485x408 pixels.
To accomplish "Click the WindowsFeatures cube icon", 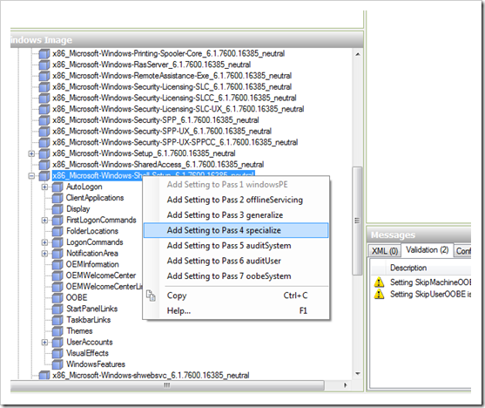I will 57,364.
